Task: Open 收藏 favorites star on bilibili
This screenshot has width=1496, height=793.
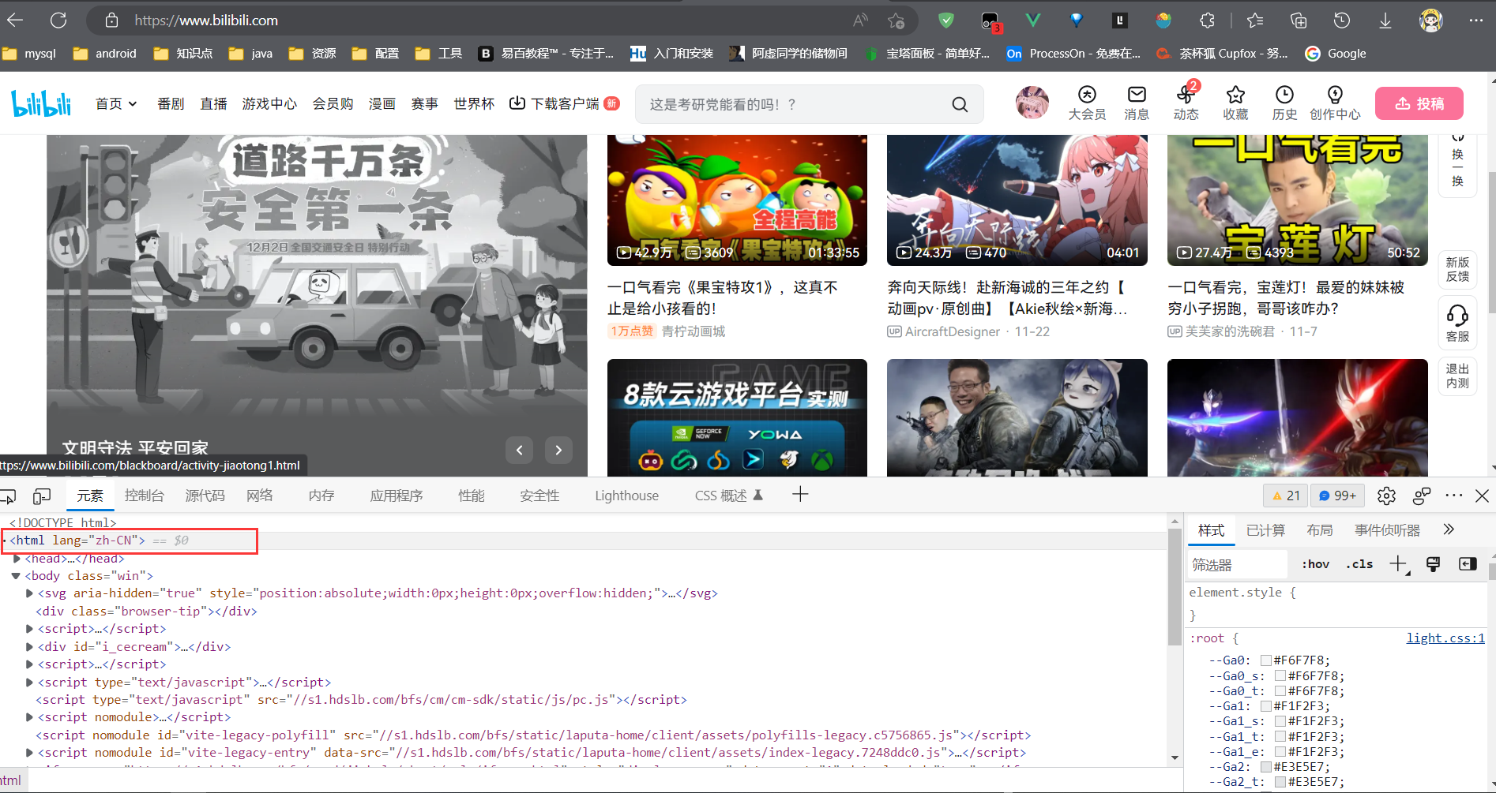Action: (x=1235, y=103)
